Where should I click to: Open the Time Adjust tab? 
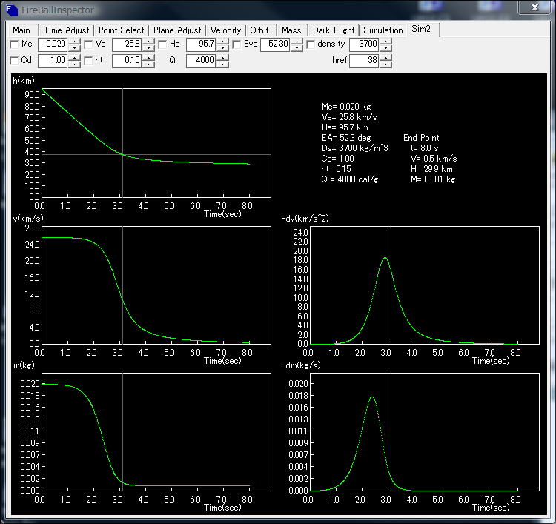tap(67, 30)
